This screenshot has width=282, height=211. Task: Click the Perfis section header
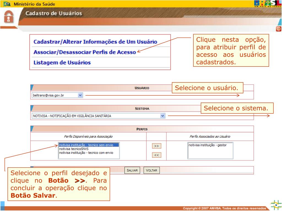click(142, 129)
